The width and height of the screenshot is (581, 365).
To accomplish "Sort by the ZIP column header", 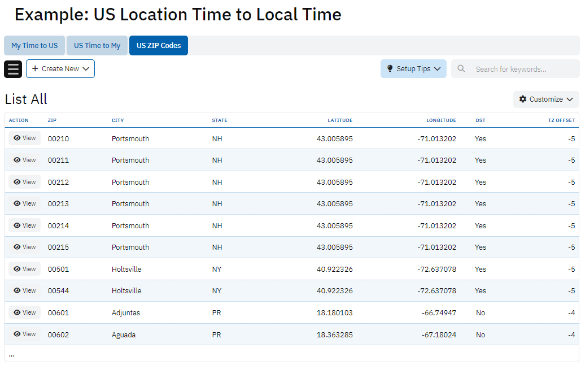I will point(52,120).
